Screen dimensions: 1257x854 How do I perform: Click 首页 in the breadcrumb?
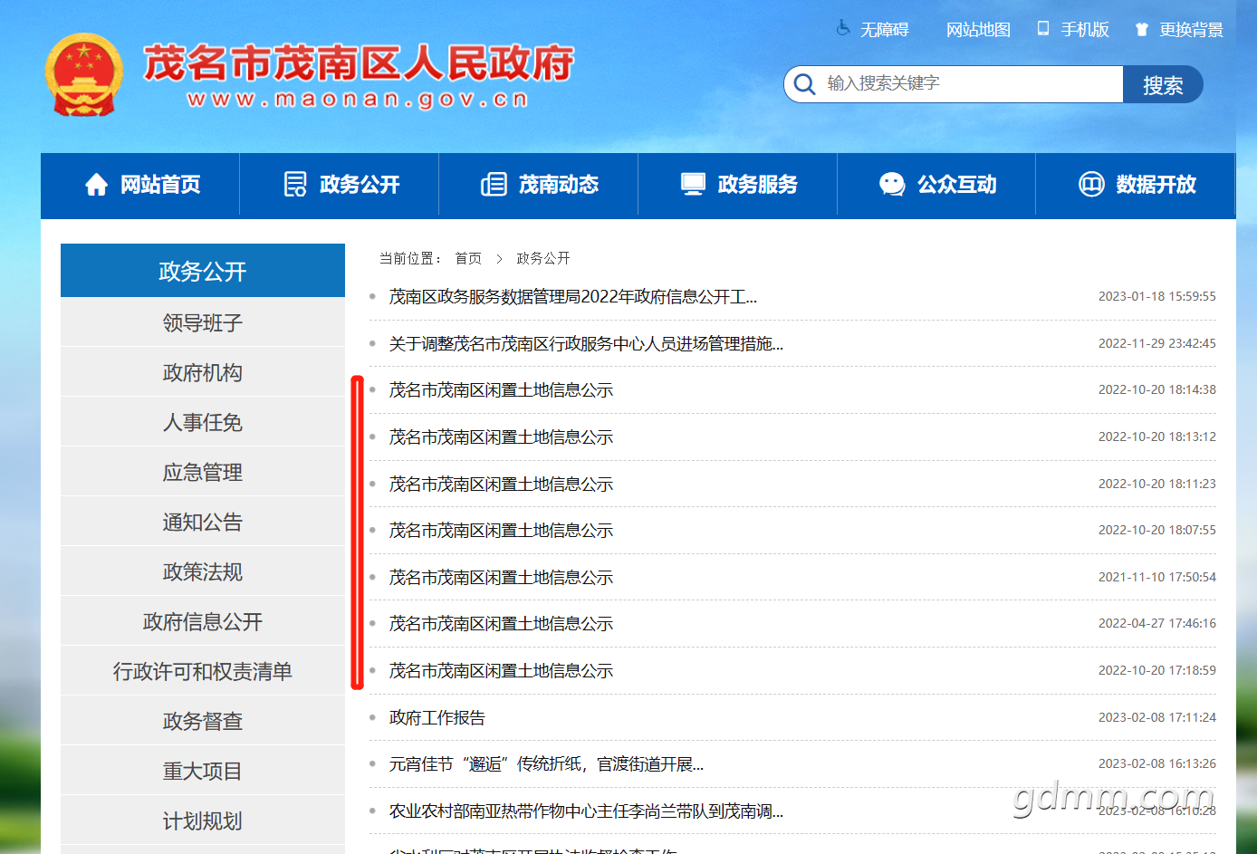coord(468,258)
